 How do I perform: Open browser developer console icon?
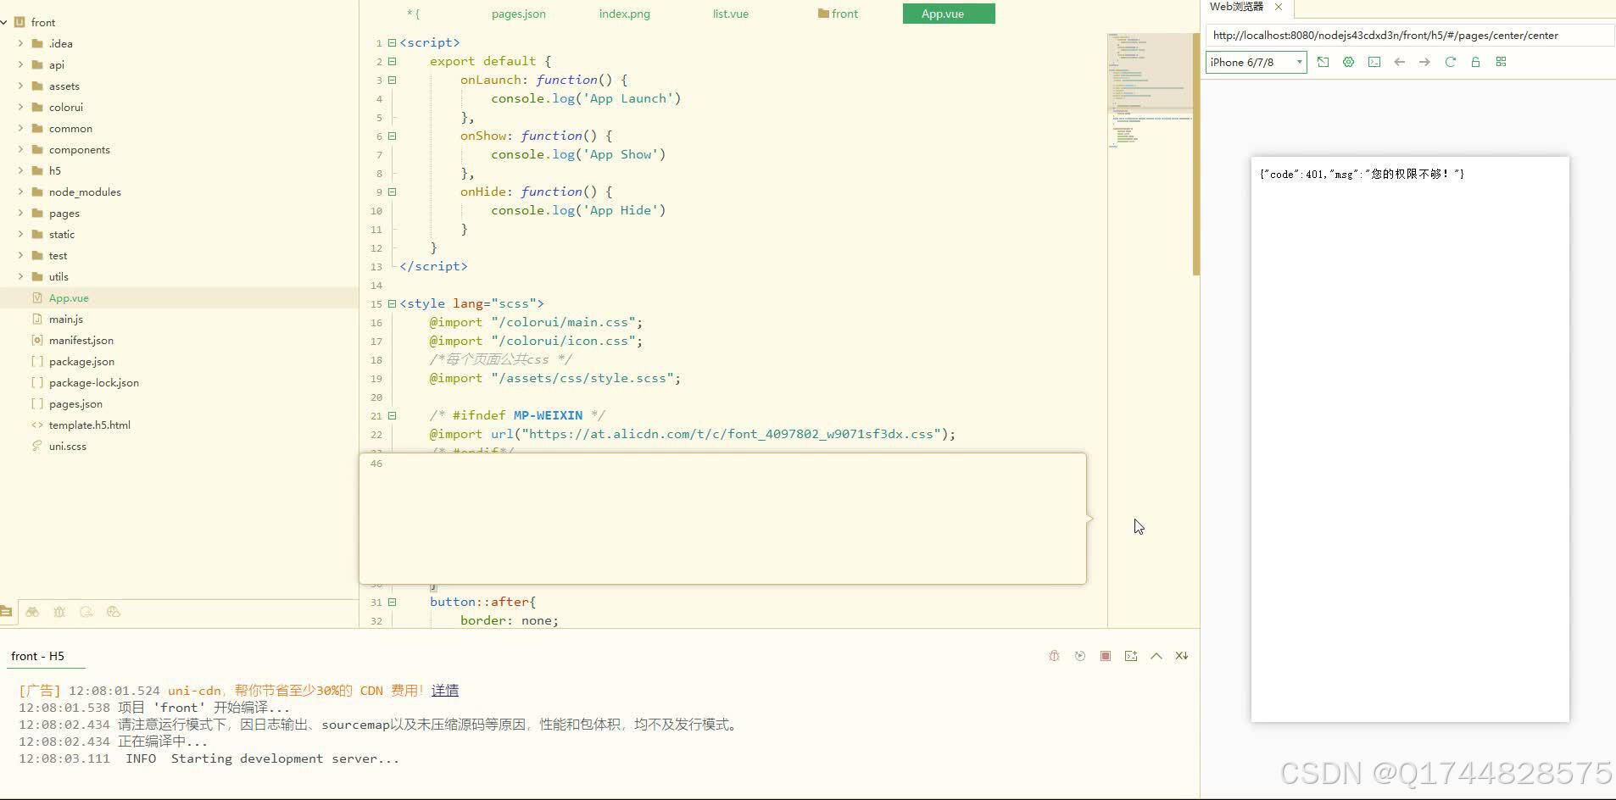click(1374, 62)
